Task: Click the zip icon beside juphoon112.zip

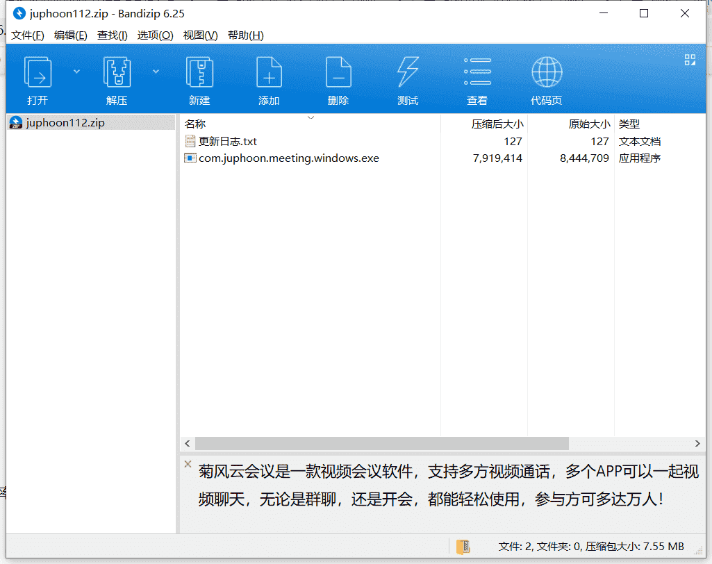Action: click(16, 123)
